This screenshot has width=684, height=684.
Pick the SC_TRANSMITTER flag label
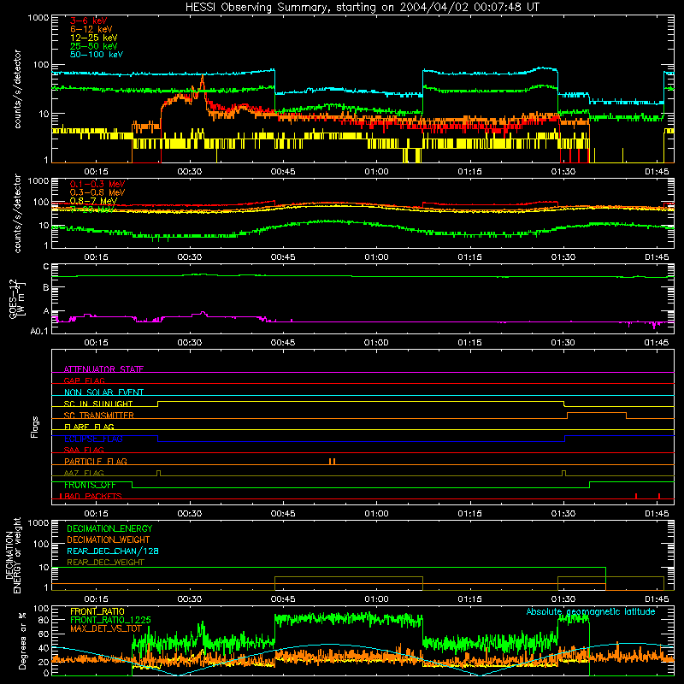pos(99,416)
